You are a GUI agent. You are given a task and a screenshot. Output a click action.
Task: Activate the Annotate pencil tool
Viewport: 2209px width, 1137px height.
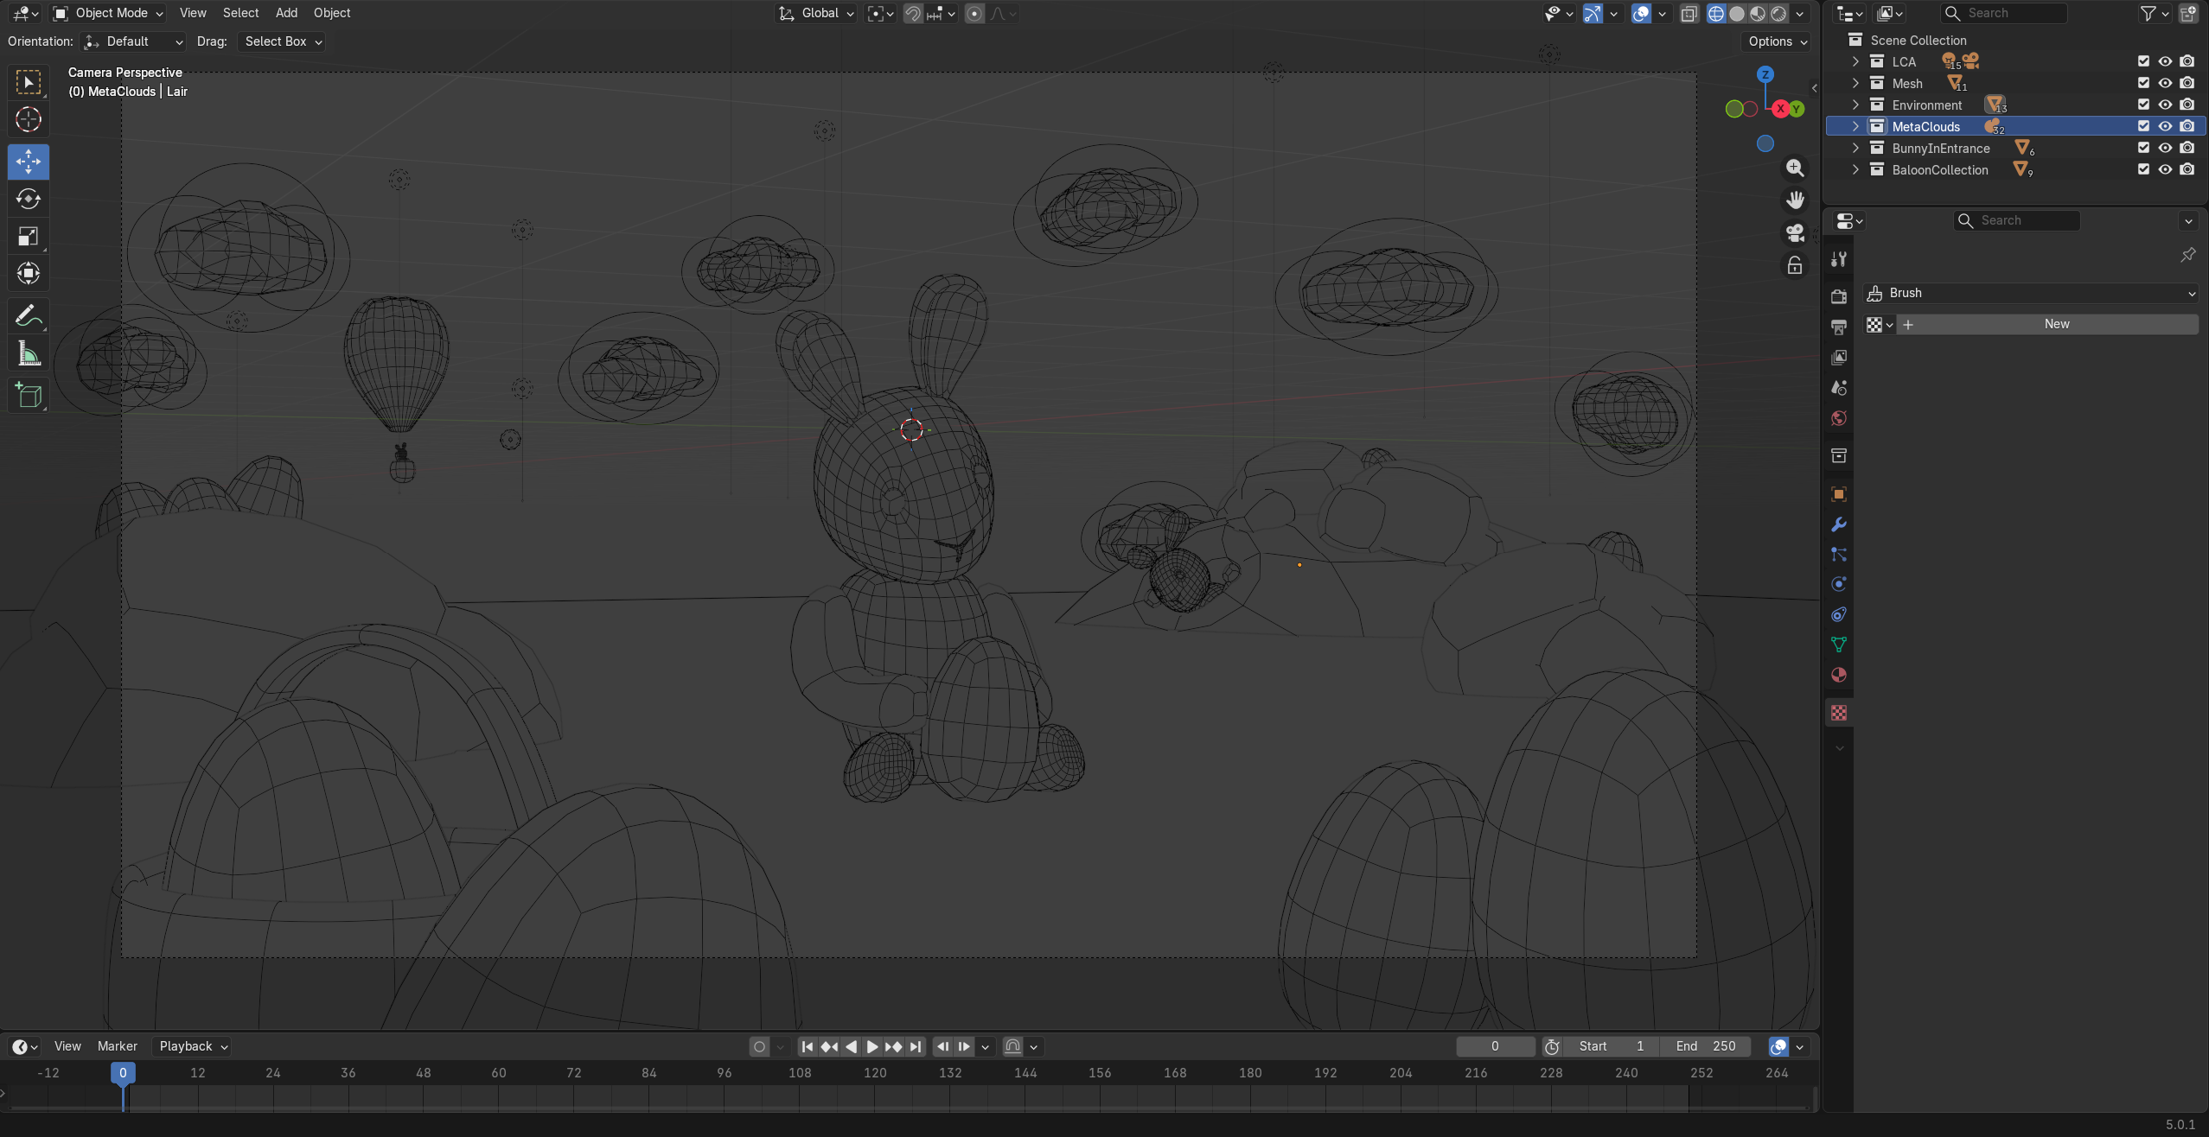(28, 316)
